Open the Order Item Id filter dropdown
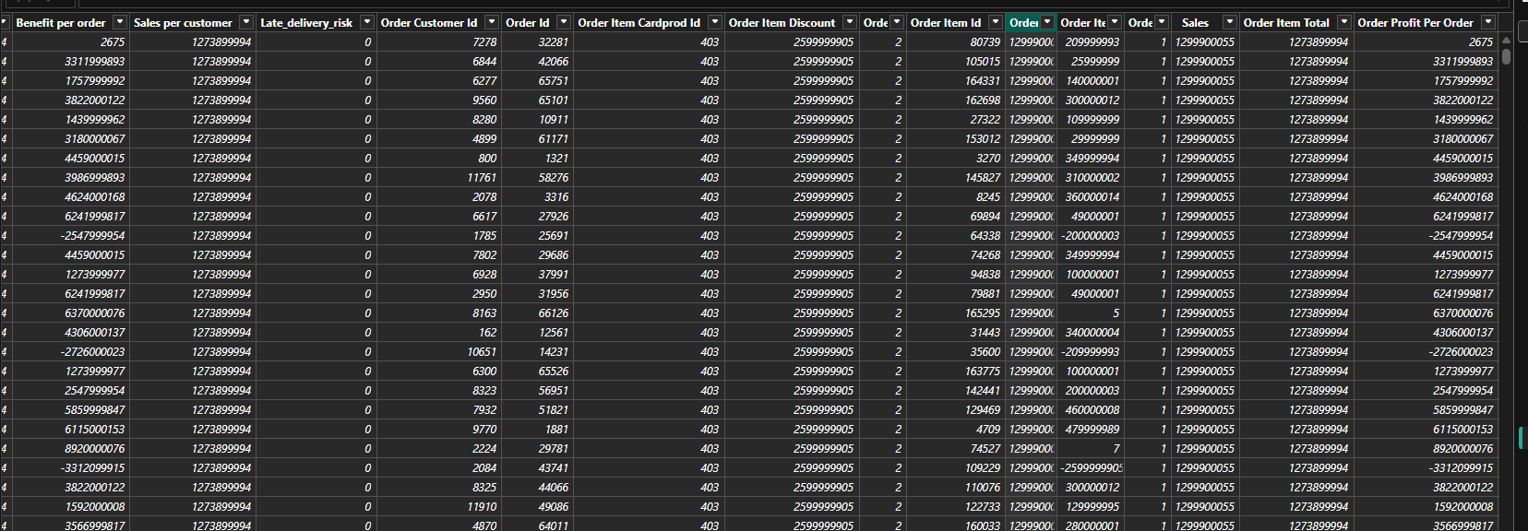 995,22
